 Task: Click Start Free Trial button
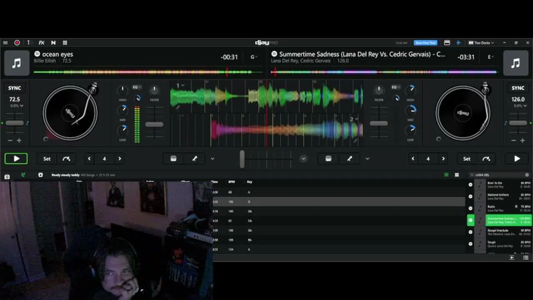pos(425,42)
